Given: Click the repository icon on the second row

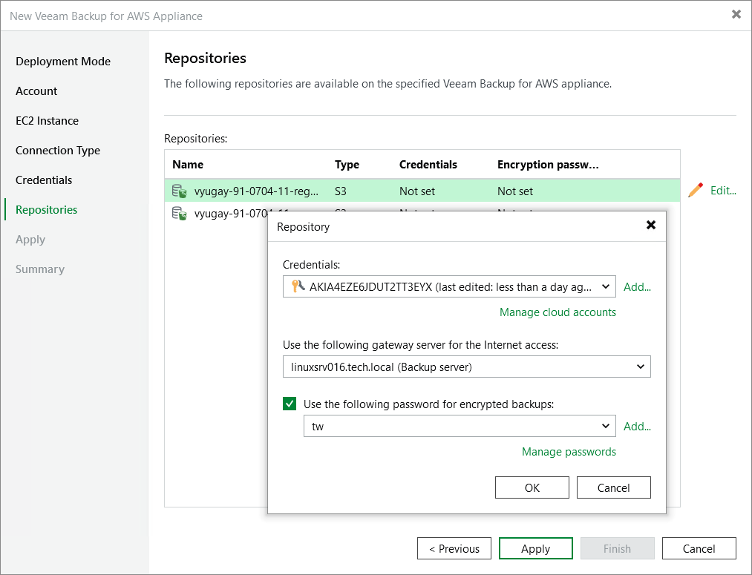Looking at the screenshot, I should tap(178, 213).
